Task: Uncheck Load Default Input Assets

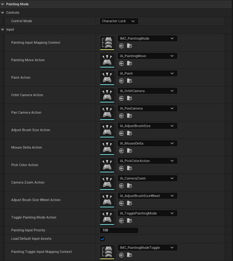Action: click(x=102, y=239)
